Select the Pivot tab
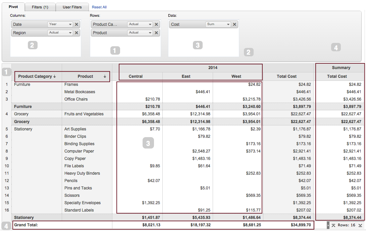Viewport: 366px width, 231px height. click(x=13, y=7)
